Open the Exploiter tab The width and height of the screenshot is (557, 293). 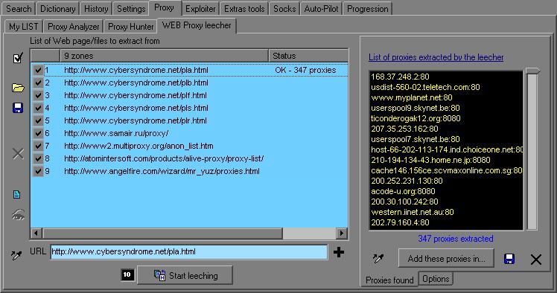pos(200,8)
